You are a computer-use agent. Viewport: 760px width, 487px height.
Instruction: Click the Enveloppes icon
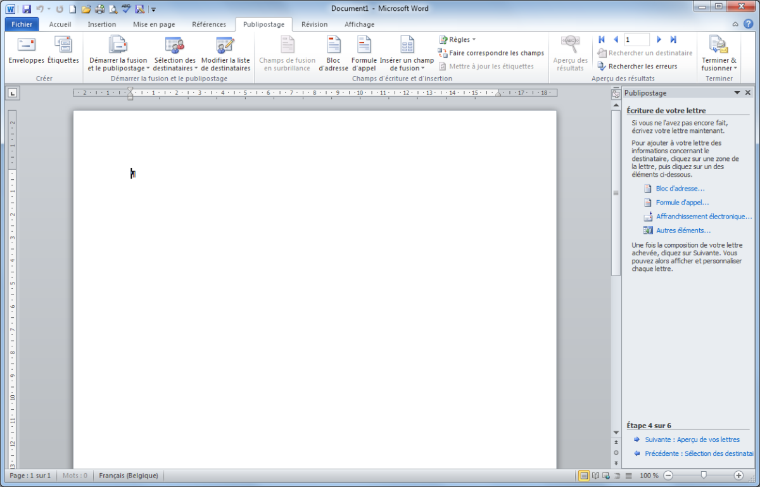(x=27, y=51)
